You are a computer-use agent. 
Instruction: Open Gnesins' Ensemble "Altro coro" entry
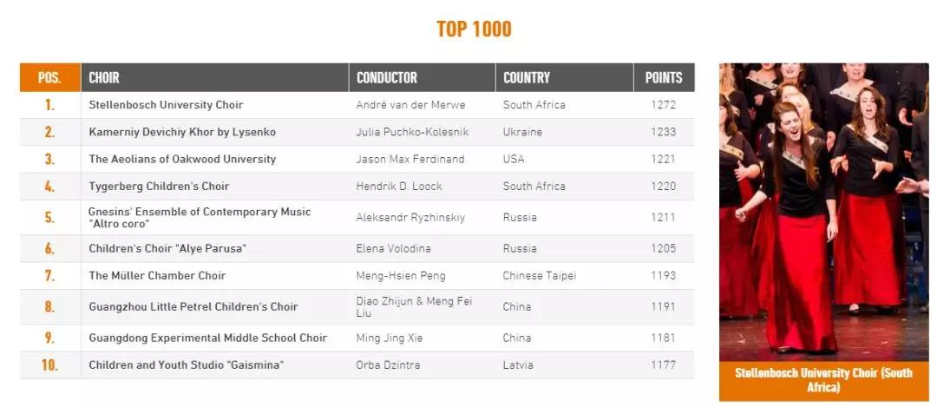tap(200, 218)
